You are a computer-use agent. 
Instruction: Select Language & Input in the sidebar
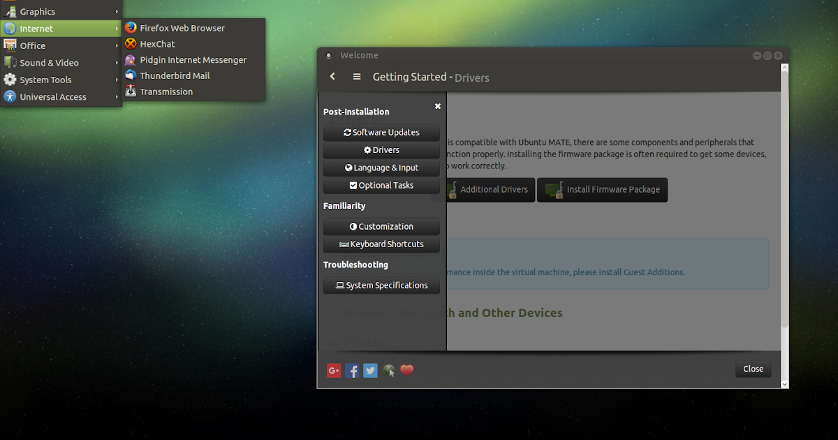[381, 168]
